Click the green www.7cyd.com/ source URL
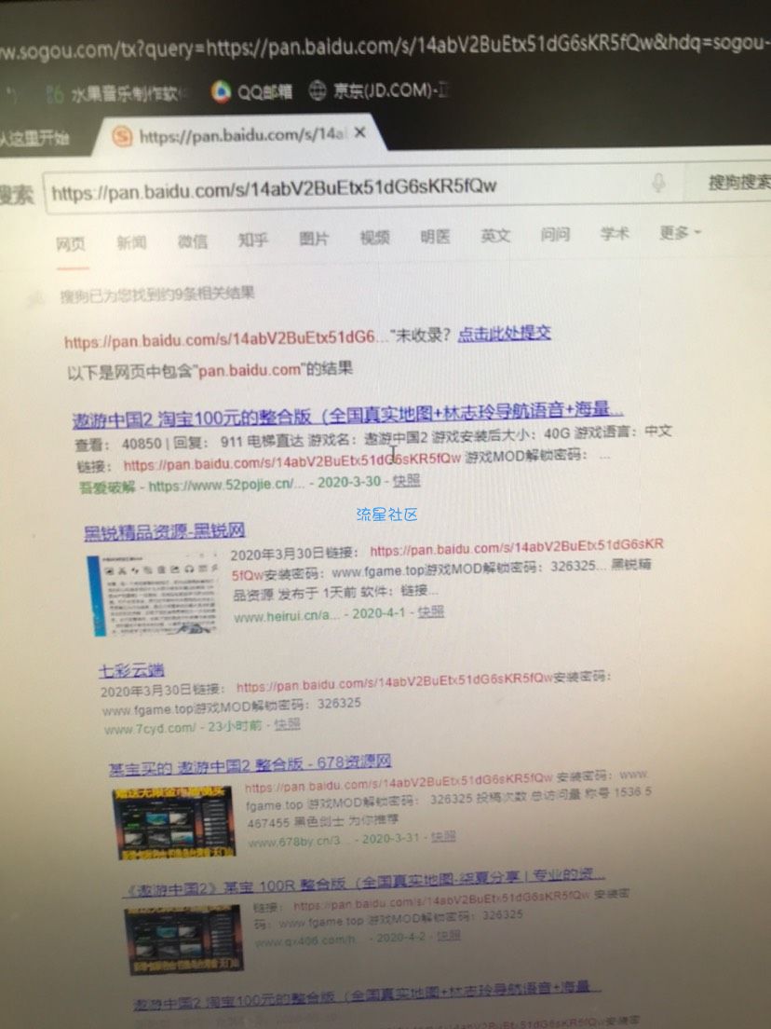 [x=150, y=729]
